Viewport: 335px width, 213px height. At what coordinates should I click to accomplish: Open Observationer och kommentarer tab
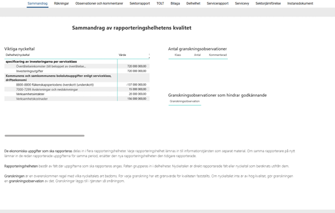(99, 3)
